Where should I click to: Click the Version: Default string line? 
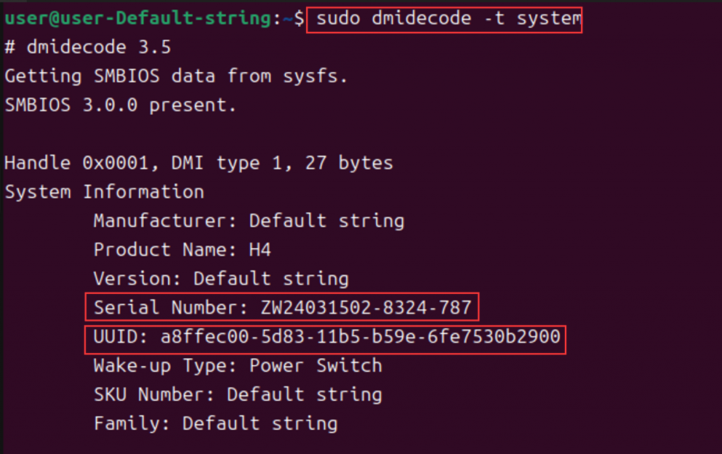tap(221, 279)
